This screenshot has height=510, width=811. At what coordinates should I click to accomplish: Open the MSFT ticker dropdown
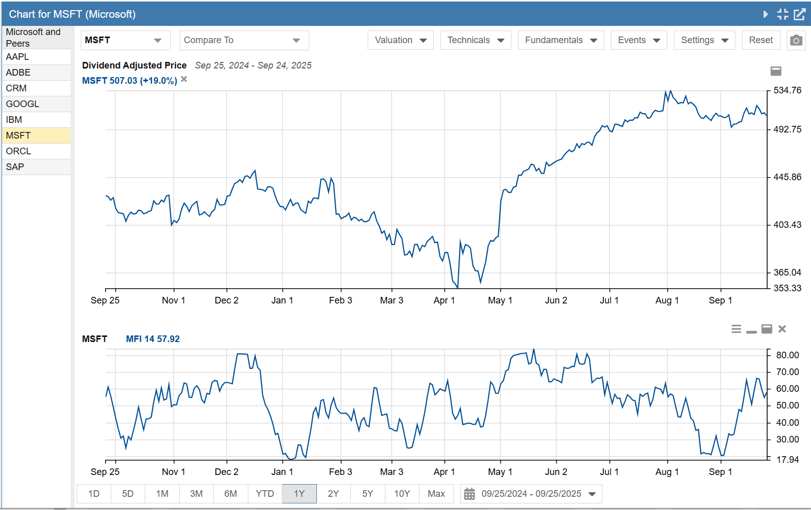124,41
